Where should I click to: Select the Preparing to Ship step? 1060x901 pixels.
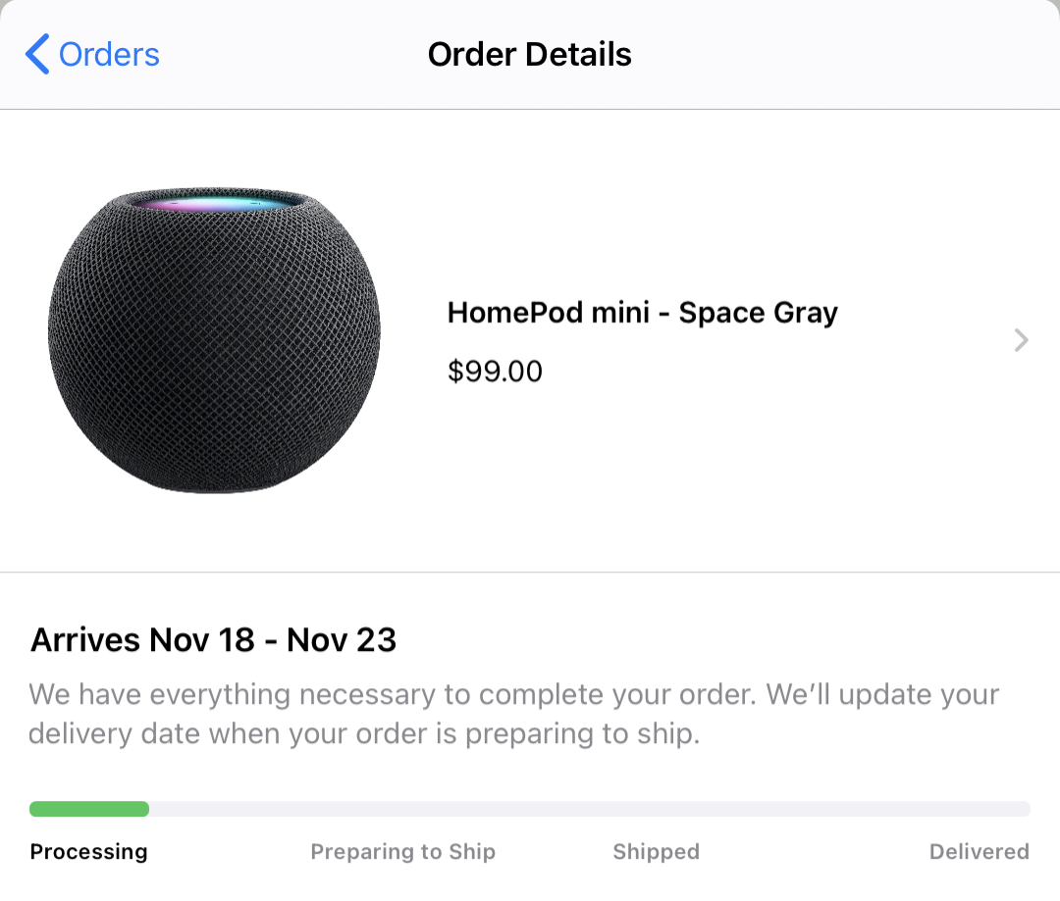point(403,852)
